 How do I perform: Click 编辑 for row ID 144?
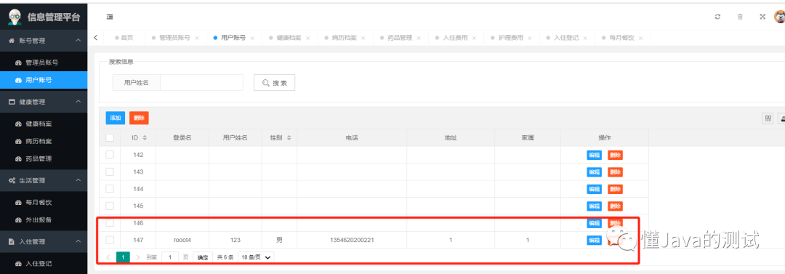595,190
